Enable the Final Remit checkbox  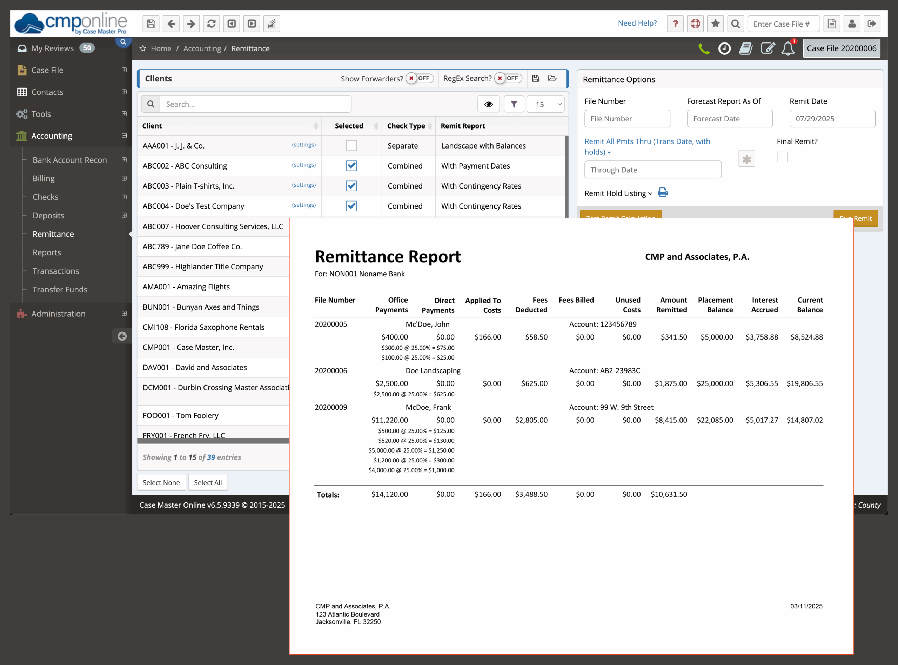pyautogui.click(x=782, y=157)
